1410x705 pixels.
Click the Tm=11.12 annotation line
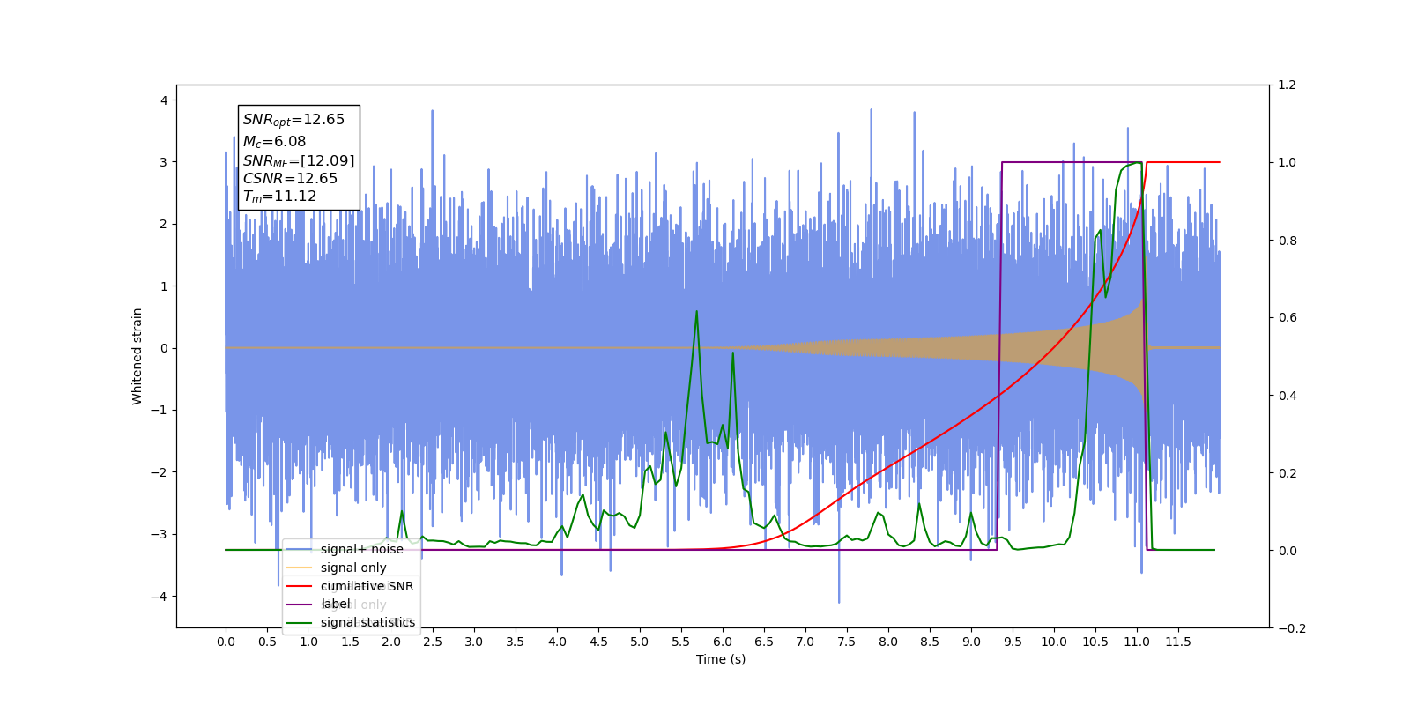click(x=279, y=197)
